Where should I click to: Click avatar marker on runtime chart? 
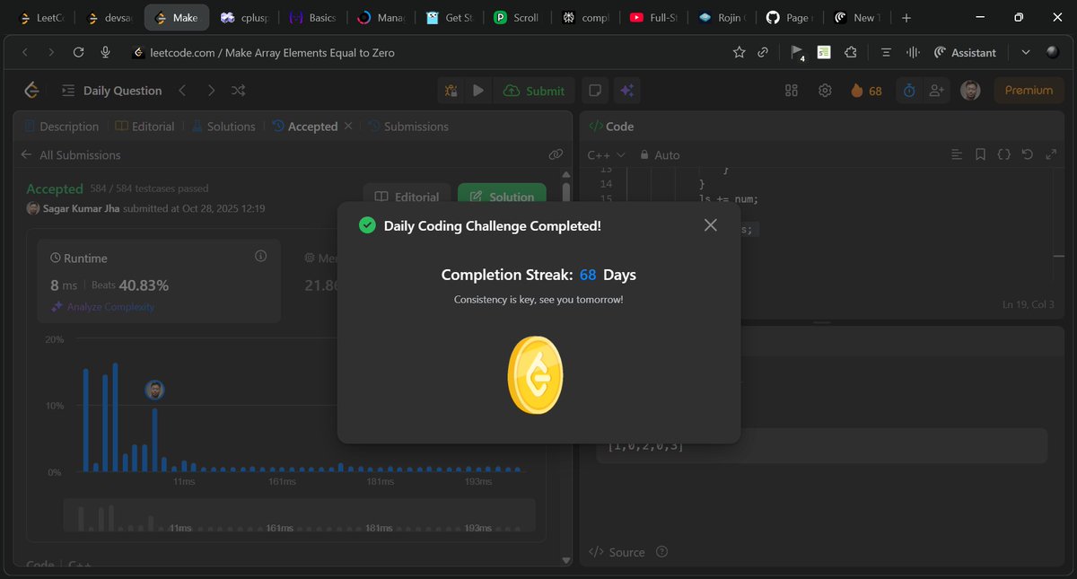pyautogui.click(x=155, y=390)
